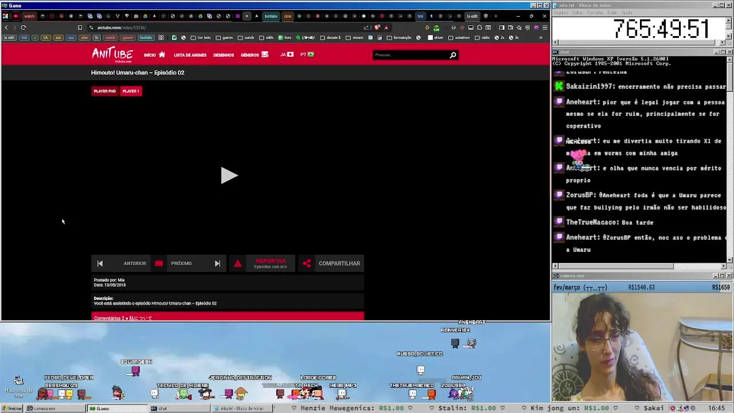Click the bookmark page icon left of URL
The height and width of the screenshot is (413, 734).
click(x=80, y=28)
